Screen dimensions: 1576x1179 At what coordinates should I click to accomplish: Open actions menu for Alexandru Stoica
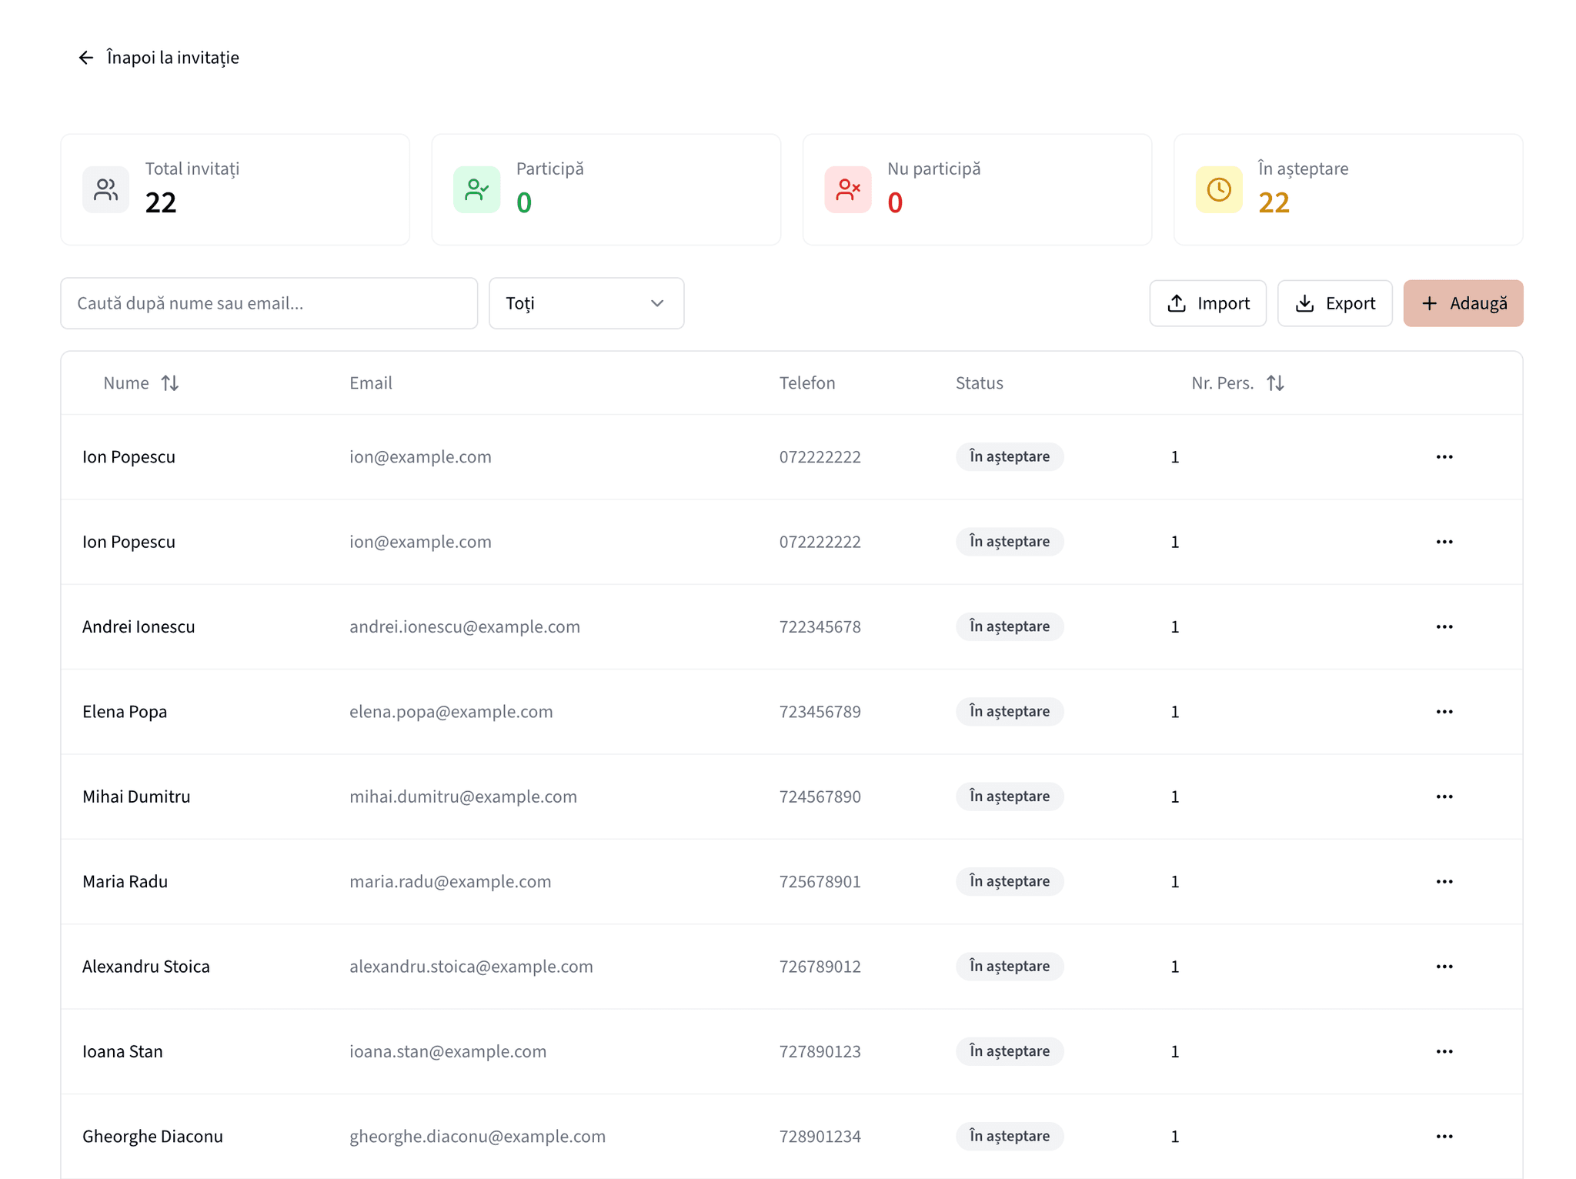point(1444,966)
